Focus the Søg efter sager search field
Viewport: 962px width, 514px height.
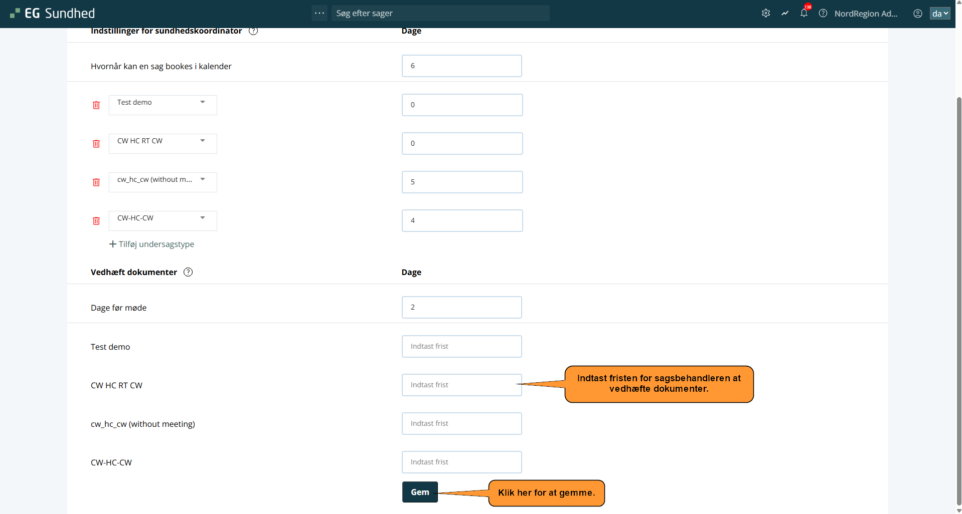click(440, 13)
